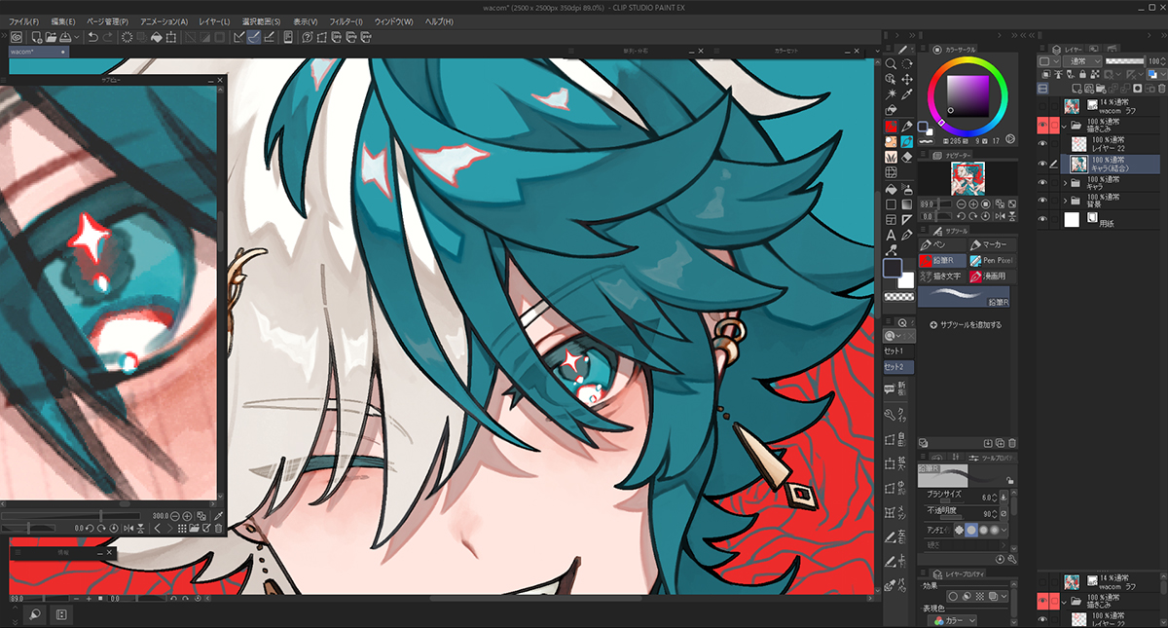The height and width of the screenshot is (628, 1168).
Task: Select the 漫画用 sub tool group
Action: [994, 277]
